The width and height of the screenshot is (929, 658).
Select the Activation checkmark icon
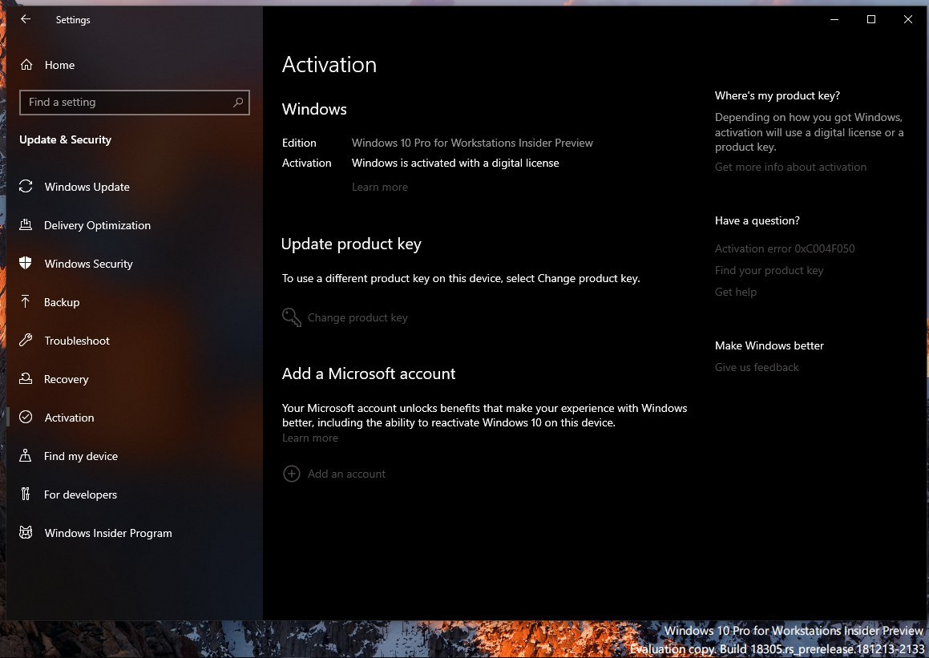point(26,417)
